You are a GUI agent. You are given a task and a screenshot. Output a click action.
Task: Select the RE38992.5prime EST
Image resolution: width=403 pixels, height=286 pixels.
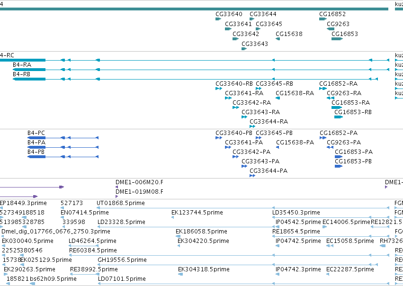pos(85,275)
